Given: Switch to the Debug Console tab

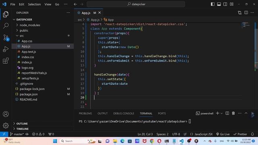Looking at the screenshot, I should point(124,114).
